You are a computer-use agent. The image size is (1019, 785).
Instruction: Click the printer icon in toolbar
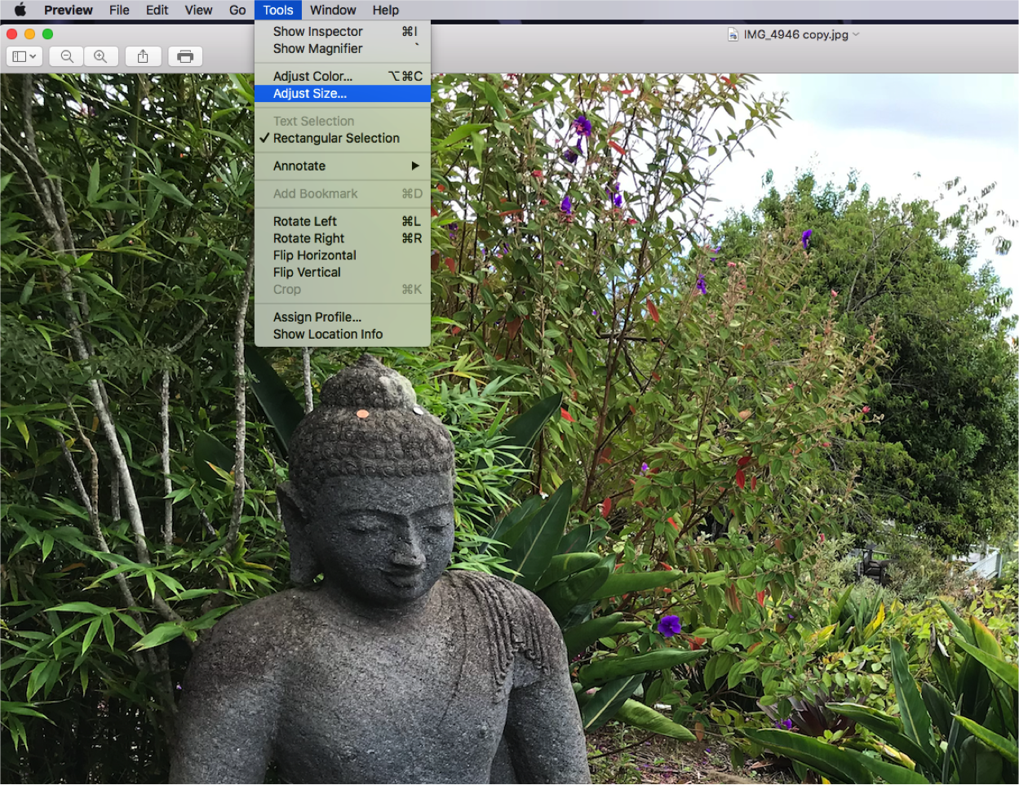pos(185,56)
